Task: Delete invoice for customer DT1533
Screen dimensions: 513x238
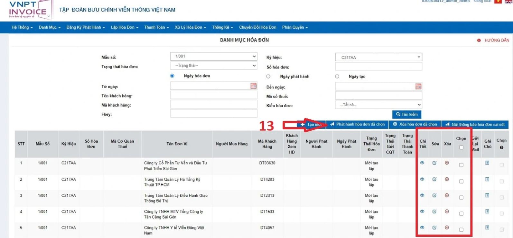Action: [x=447, y=211]
